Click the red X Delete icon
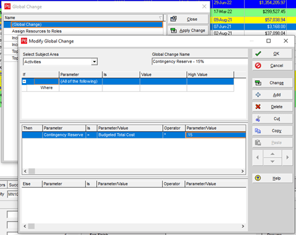 coord(258,106)
